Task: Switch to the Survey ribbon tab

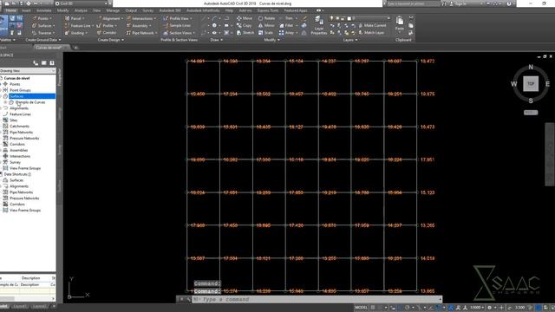Action: (147, 10)
